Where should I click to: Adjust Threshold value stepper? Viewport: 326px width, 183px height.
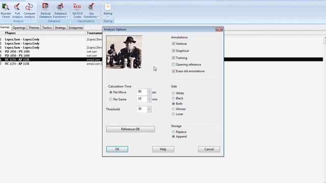tap(149, 109)
